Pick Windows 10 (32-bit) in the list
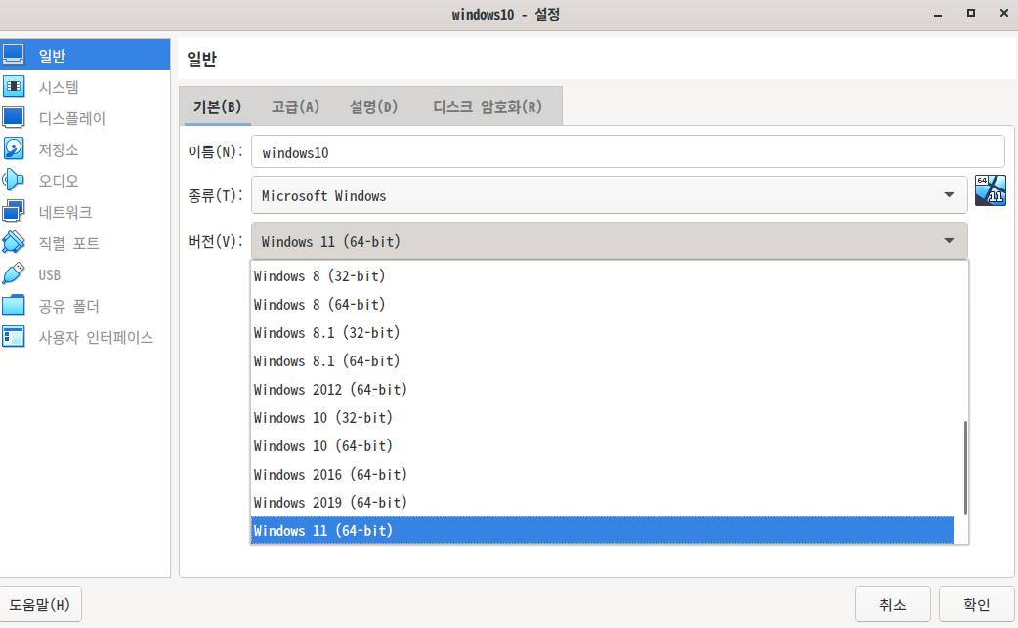The width and height of the screenshot is (1018, 628). 603,418
